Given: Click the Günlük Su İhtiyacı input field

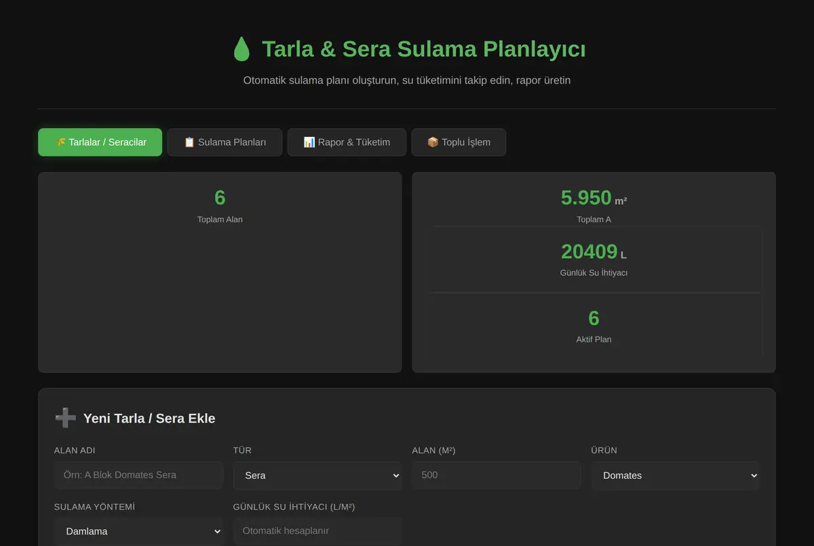Looking at the screenshot, I should coord(317,531).
